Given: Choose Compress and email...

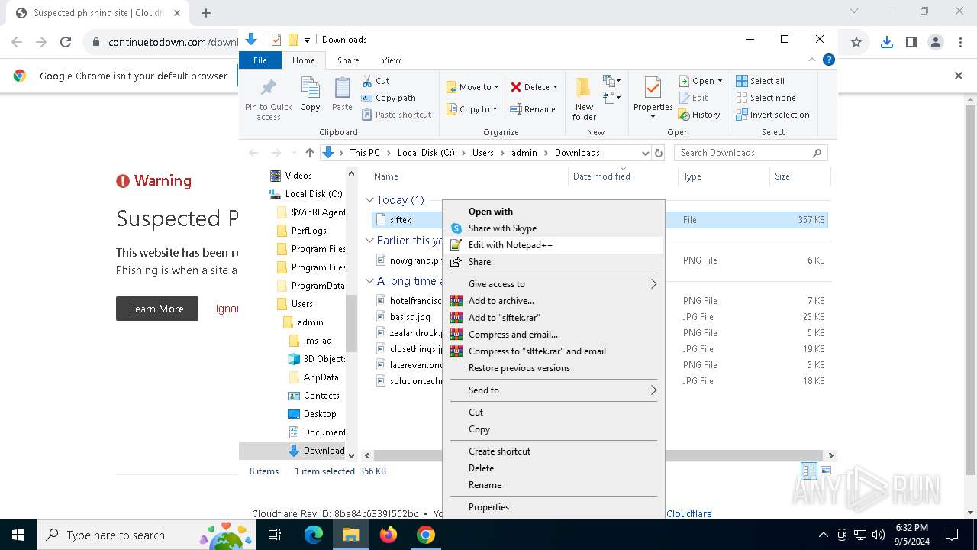Looking at the screenshot, I should [x=553, y=335].
